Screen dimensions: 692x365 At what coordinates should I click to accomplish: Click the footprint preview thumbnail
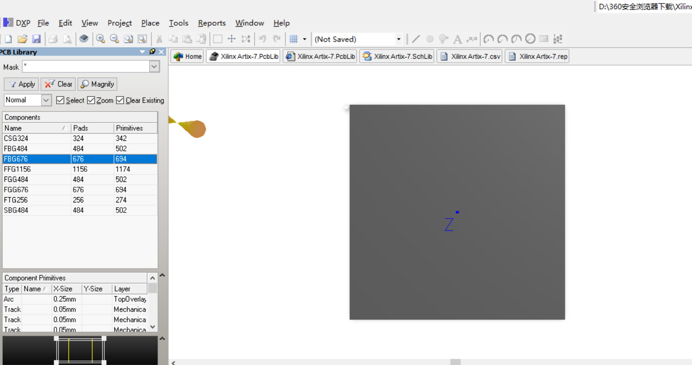tap(80, 351)
